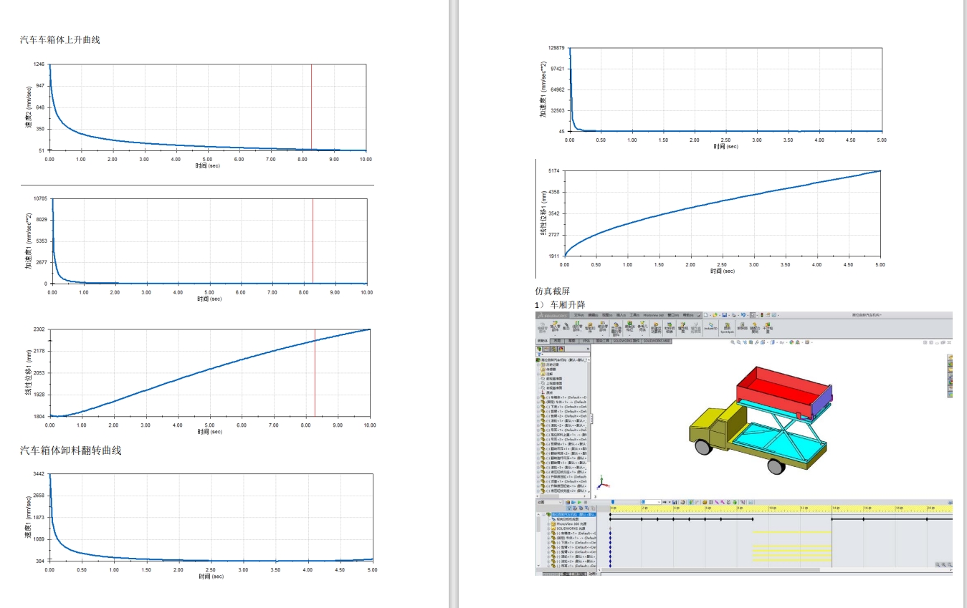Click the leftmost timeline zoom magnifier icon
The image size is (967, 608).
tap(938, 565)
